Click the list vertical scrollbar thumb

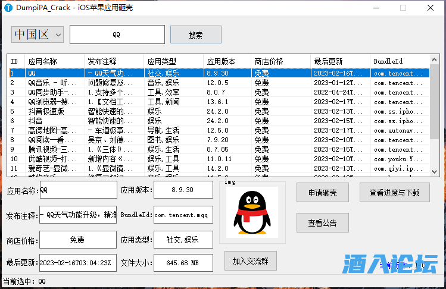(434, 102)
